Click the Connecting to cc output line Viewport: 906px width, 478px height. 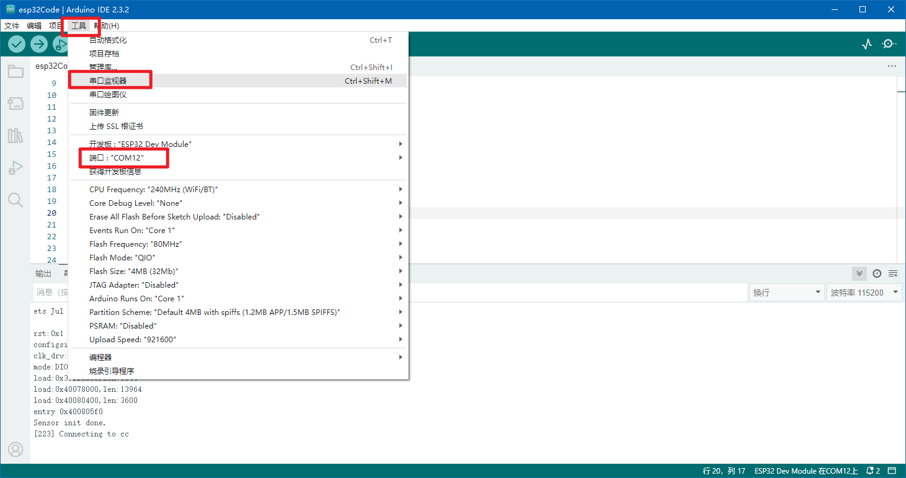(x=81, y=434)
